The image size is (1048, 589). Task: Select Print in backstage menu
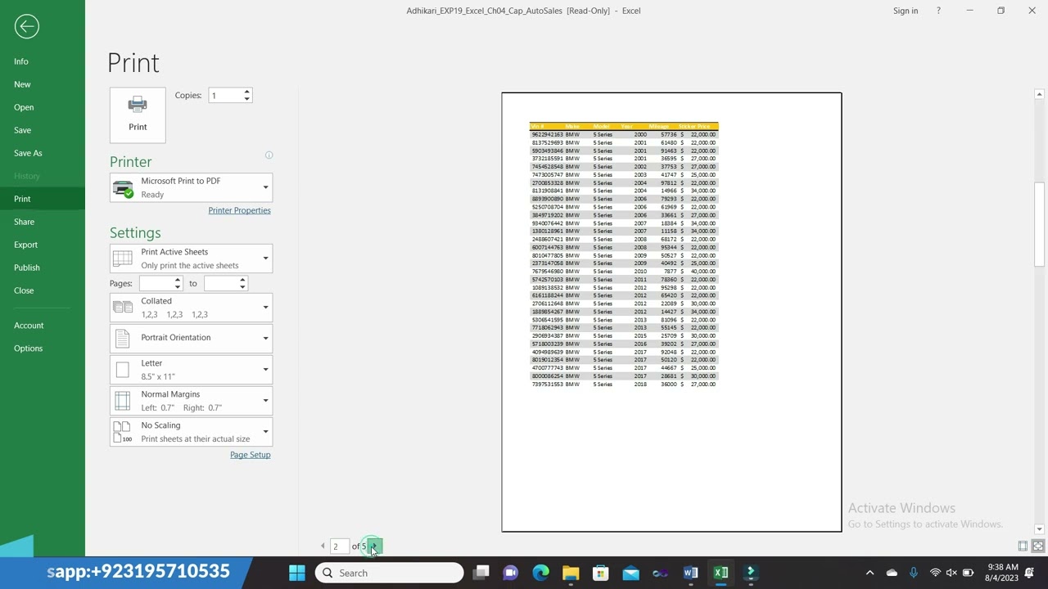click(x=43, y=199)
